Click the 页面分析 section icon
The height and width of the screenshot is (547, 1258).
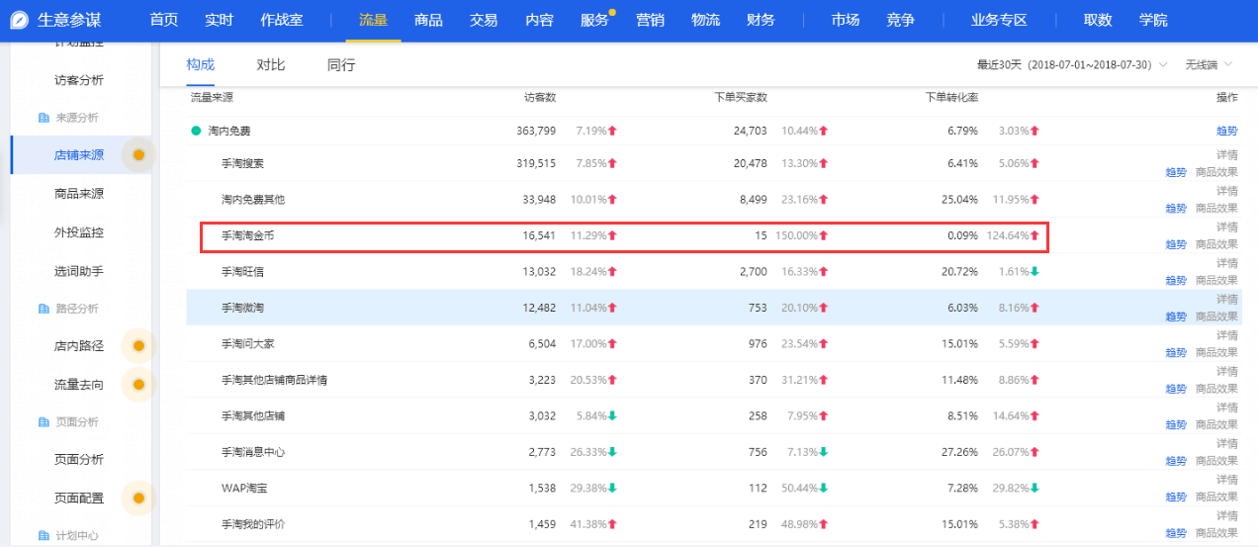tap(44, 422)
